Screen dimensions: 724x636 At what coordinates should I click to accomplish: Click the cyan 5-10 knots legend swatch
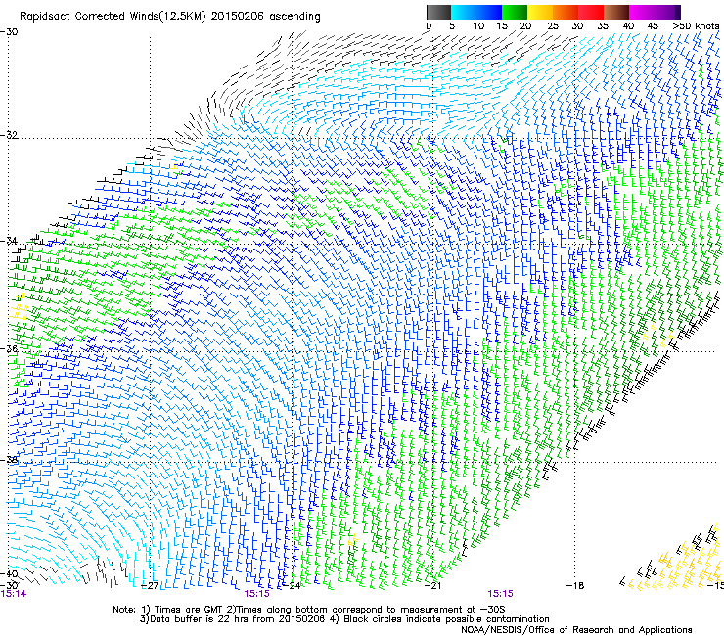464,12
